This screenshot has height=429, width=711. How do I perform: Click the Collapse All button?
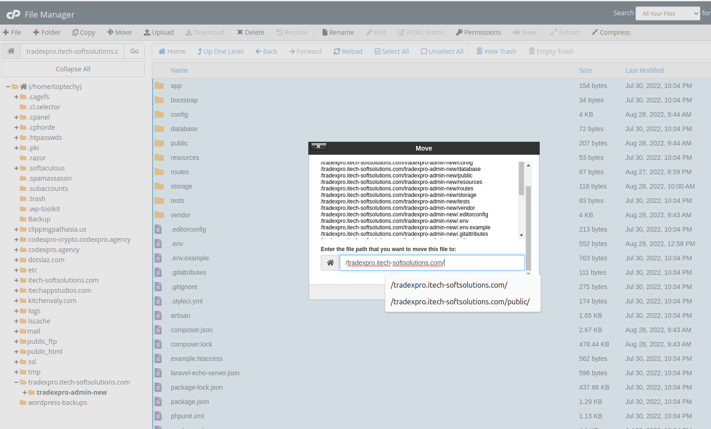[73, 69]
